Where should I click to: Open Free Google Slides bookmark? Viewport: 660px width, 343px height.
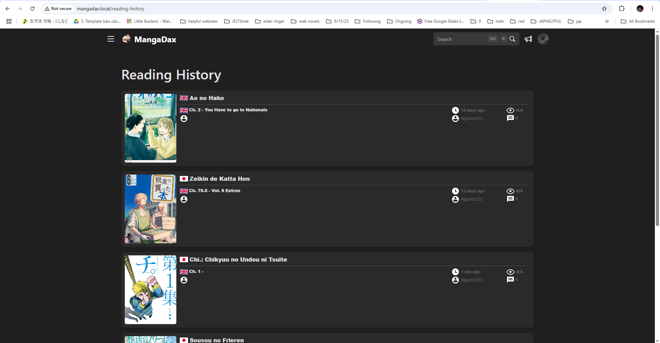point(440,21)
